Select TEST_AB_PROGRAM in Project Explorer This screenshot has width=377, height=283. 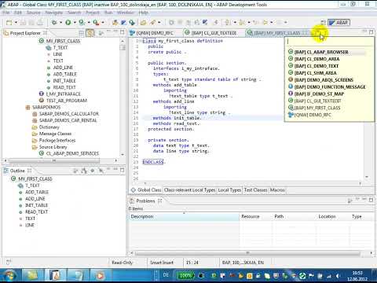[67, 101]
